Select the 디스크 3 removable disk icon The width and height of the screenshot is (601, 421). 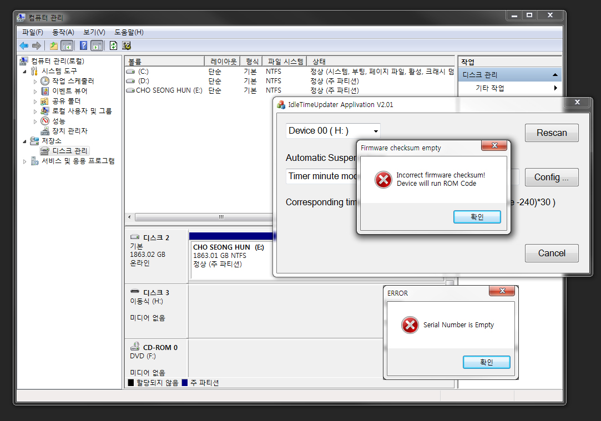[134, 292]
